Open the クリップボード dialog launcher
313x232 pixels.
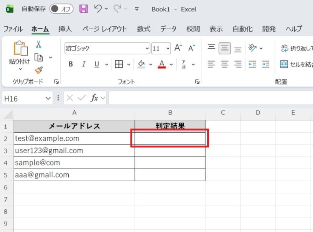[x=57, y=82]
